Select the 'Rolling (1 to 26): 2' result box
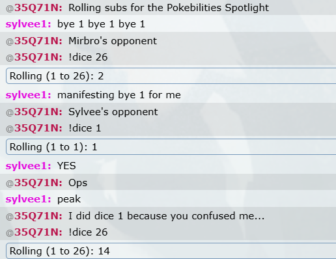This screenshot has height=259, width=336. [171, 76]
